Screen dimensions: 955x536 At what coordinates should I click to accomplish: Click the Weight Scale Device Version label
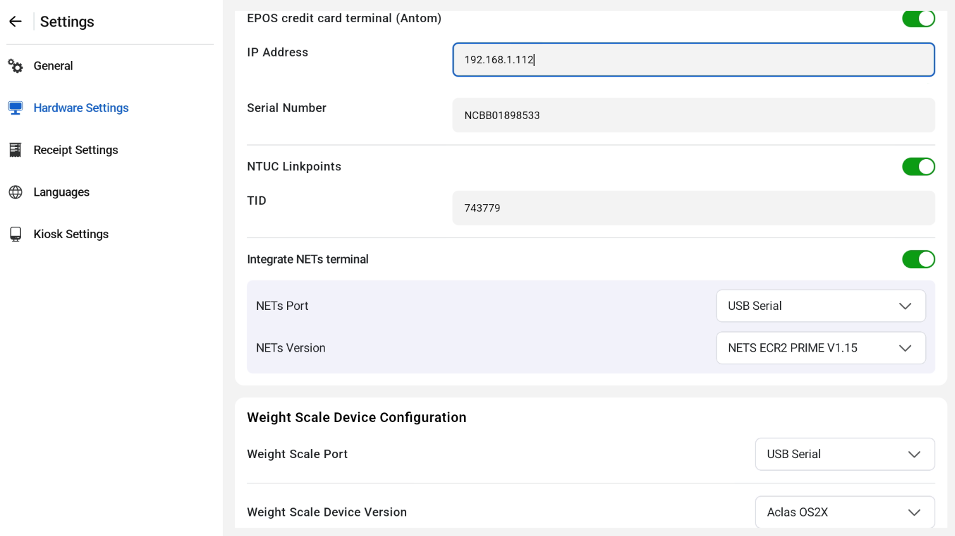click(x=327, y=512)
